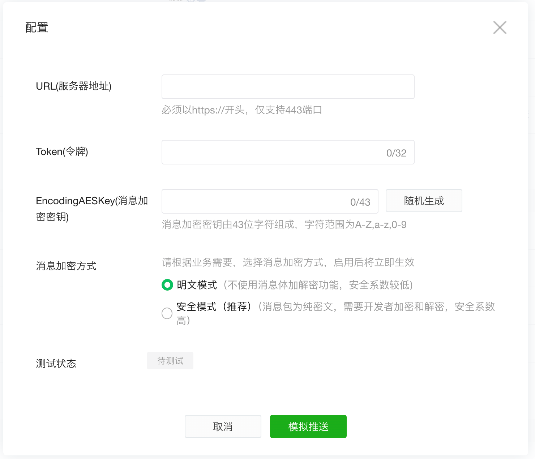Click the EncodingAESKey(消息加密密钥) label
The height and width of the screenshot is (459, 535).
[92, 209]
